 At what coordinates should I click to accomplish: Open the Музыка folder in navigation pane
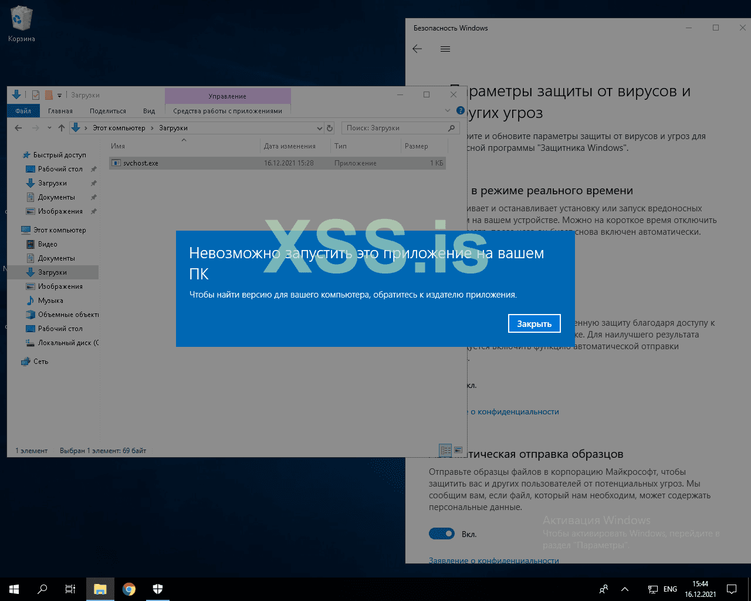45,300
